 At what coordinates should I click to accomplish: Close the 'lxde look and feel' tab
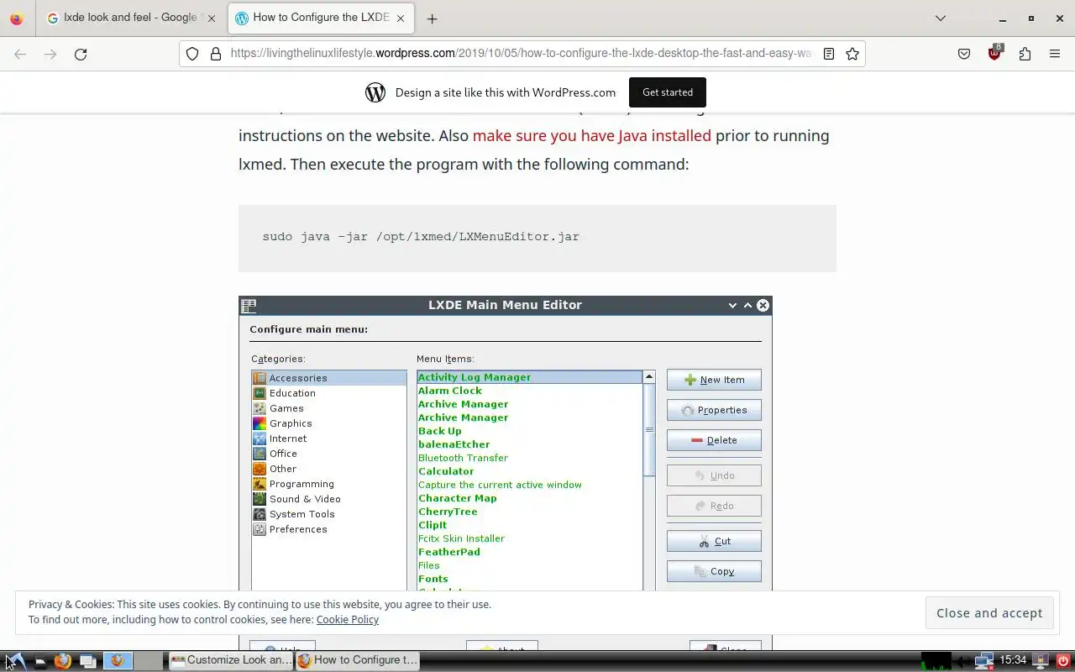[x=211, y=18]
